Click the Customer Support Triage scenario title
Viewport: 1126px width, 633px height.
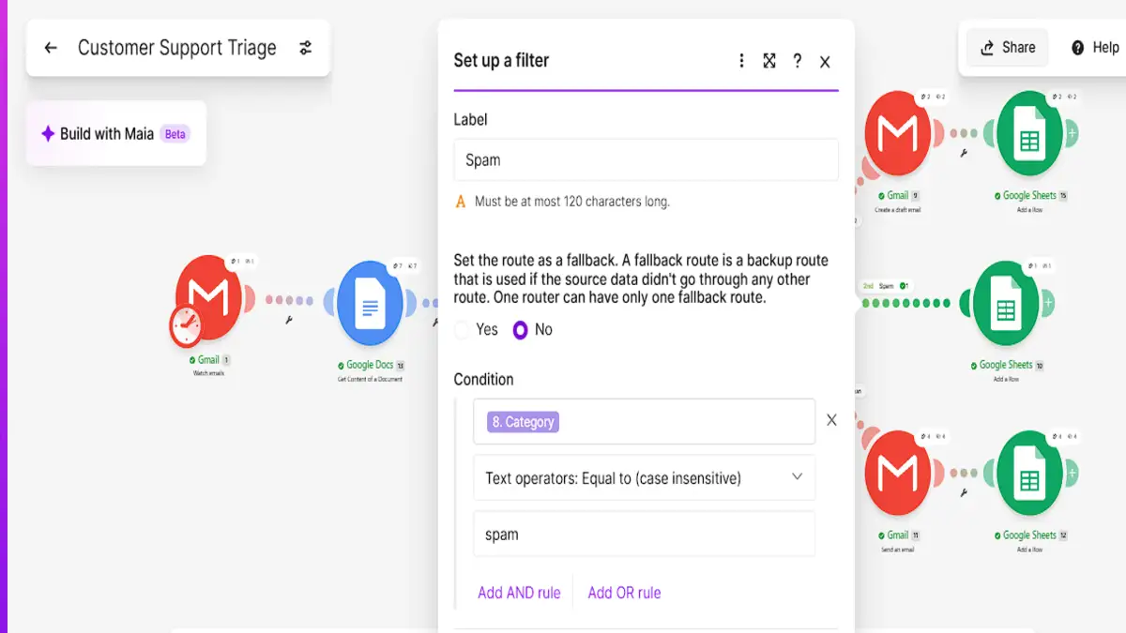click(x=177, y=48)
